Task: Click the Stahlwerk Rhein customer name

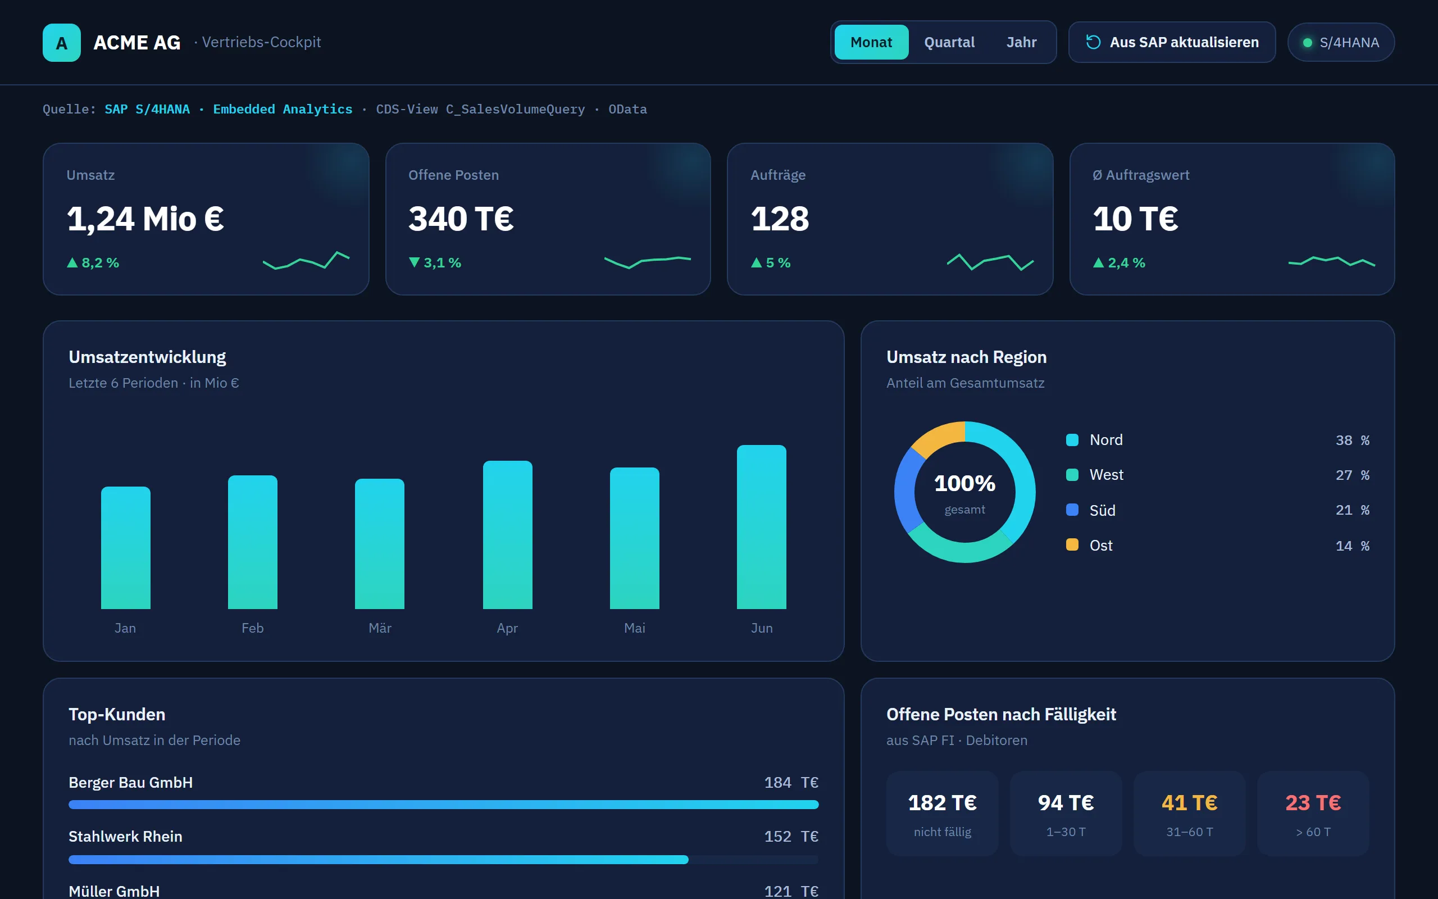Action: click(125, 837)
